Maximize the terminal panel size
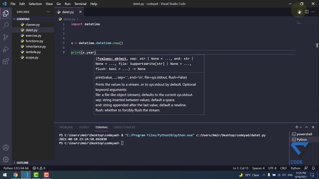Image resolution: width=319 pixels, height=179 pixels. tap(307, 127)
